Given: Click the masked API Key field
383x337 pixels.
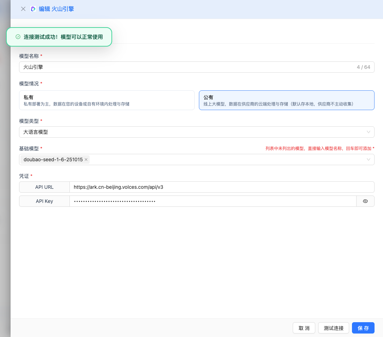Looking at the screenshot, I should 213,201.
